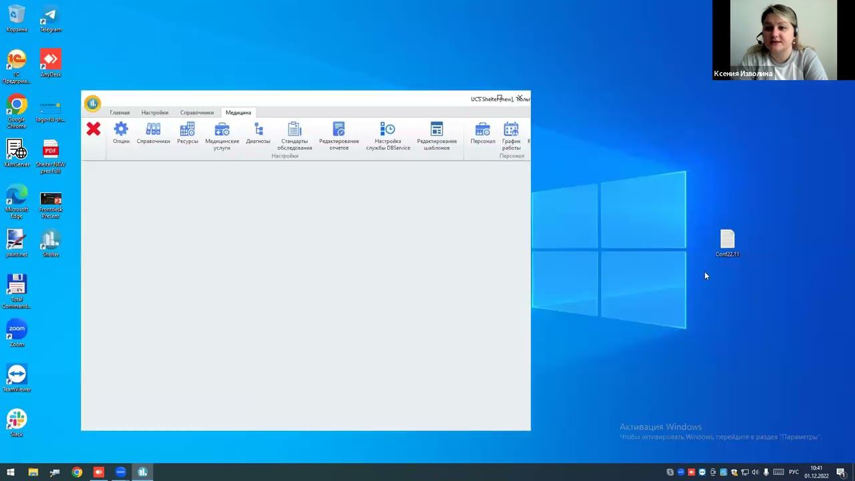855x481 pixels.
Task: Click the network tray icon
Action: pos(745,472)
